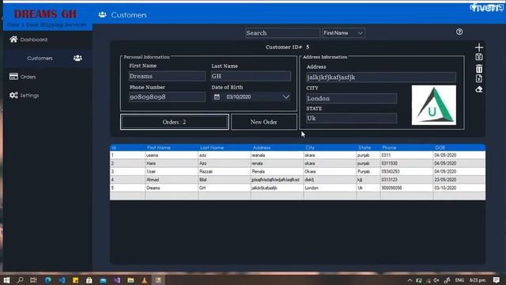Click the Dashboard home icon
Screen dimensions: 506x285
[13, 40]
